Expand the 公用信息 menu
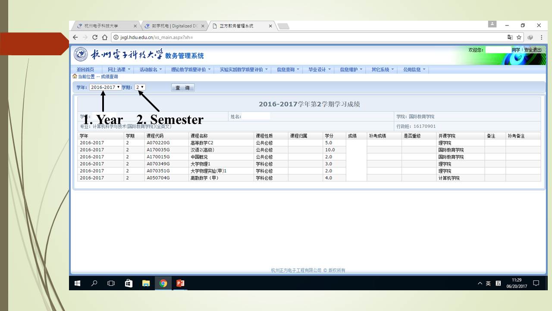Screen dimensions: 552x311 click(414, 70)
